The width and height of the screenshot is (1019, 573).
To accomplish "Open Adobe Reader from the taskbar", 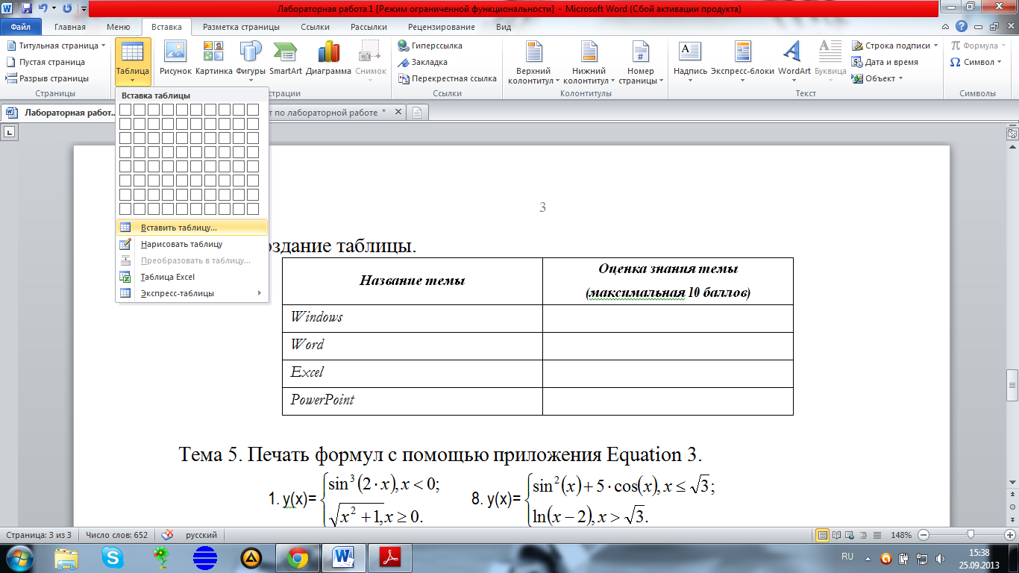I will 392,557.
